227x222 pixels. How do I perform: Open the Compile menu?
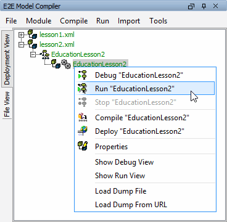[74, 21]
